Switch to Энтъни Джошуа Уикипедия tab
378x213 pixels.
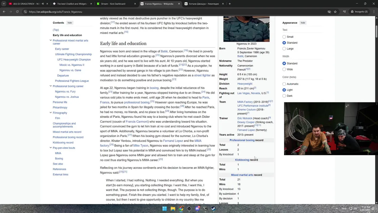coord(204,4)
